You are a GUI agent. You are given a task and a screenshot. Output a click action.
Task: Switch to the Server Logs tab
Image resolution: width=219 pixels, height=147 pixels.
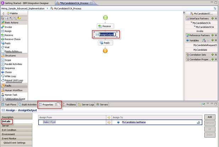click(x=86, y=104)
